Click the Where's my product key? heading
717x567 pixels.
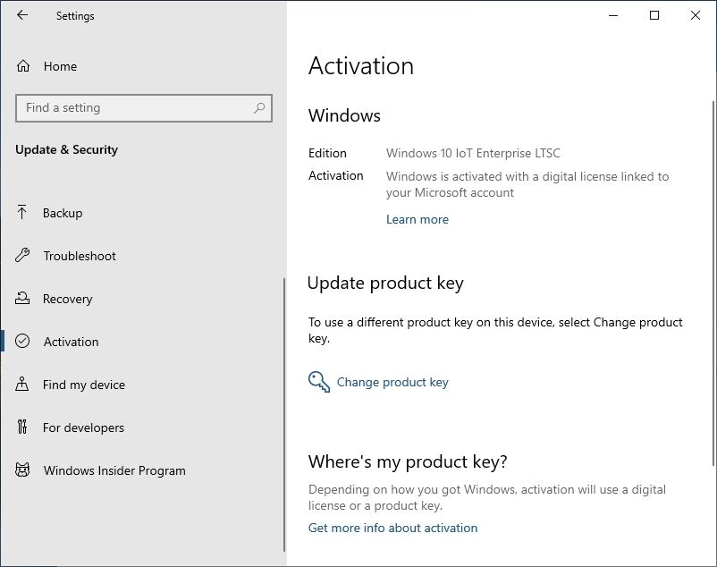[408, 461]
